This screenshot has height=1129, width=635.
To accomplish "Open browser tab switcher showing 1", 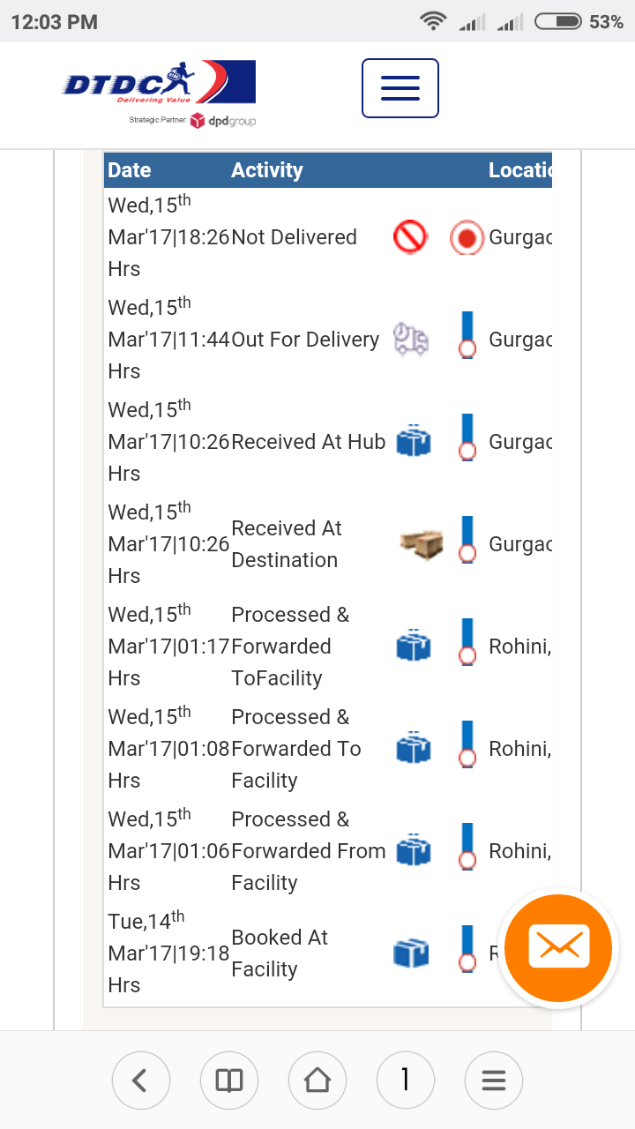I will click(405, 1080).
